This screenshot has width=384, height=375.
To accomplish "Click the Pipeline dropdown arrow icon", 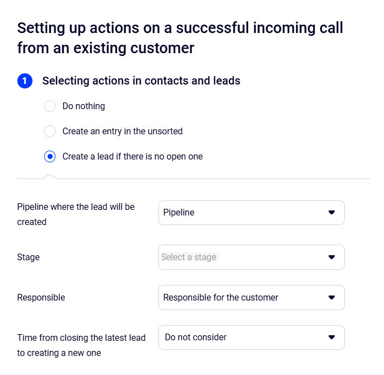I will [331, 213].
